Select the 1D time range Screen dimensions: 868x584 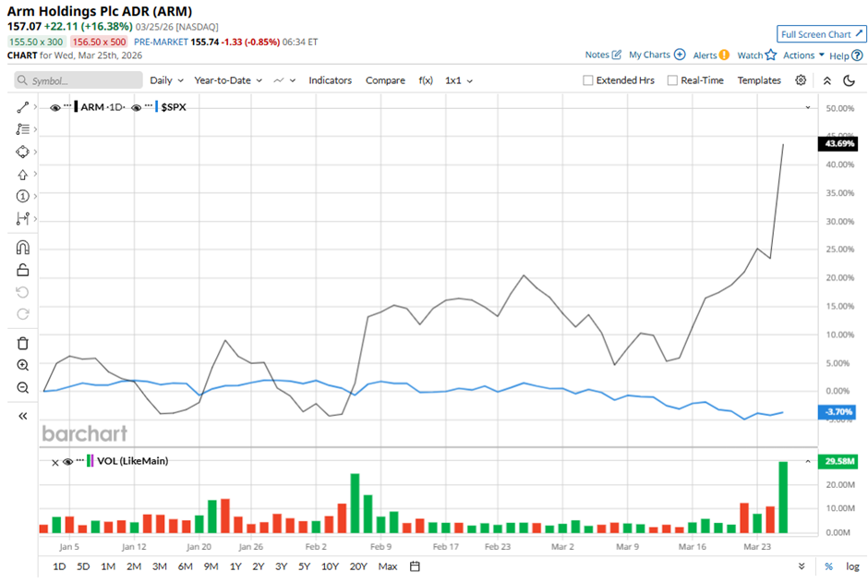(59, 566)
